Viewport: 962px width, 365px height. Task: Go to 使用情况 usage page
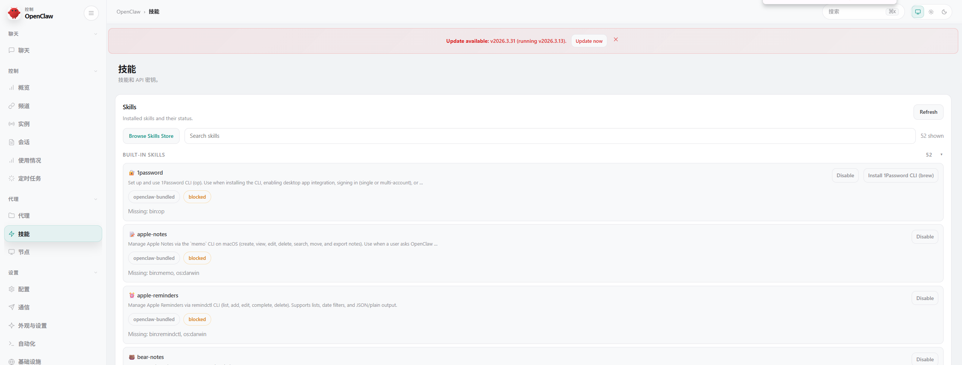coord(53,160)
